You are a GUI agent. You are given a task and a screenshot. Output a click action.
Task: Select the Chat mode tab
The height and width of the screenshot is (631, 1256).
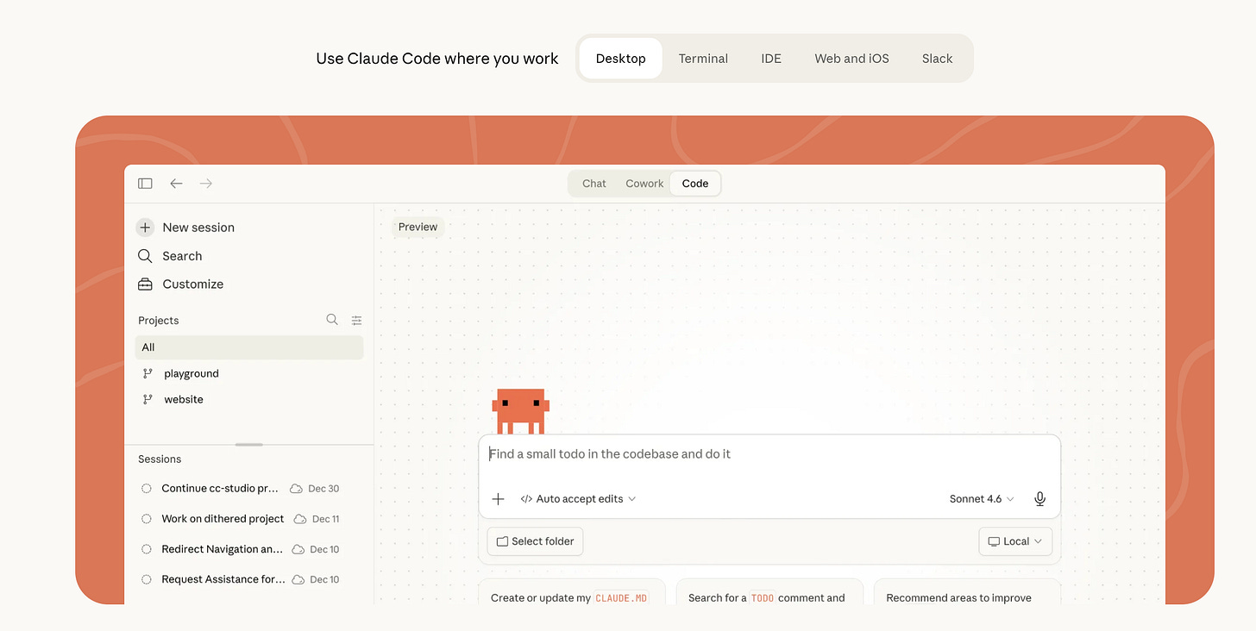click(594, 184)
